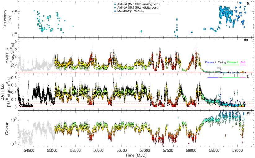Click the green Plateau 2 bar in BAT panel
This screenshot has height=158, width=255.
(231, 78)
